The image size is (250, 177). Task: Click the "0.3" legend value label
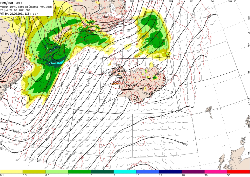24,175
